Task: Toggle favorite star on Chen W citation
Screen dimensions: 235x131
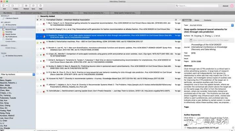Action: point(38,30)
